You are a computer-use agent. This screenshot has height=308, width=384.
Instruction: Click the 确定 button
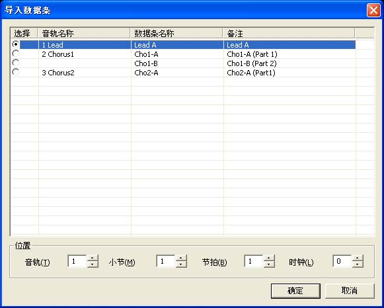295,291
